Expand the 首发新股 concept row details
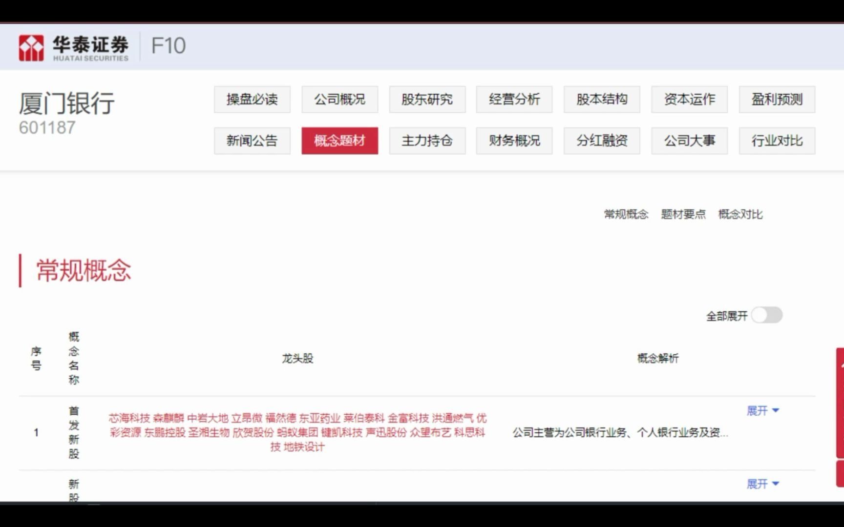The width and height of the screenshot is (844, 527). 763,410
